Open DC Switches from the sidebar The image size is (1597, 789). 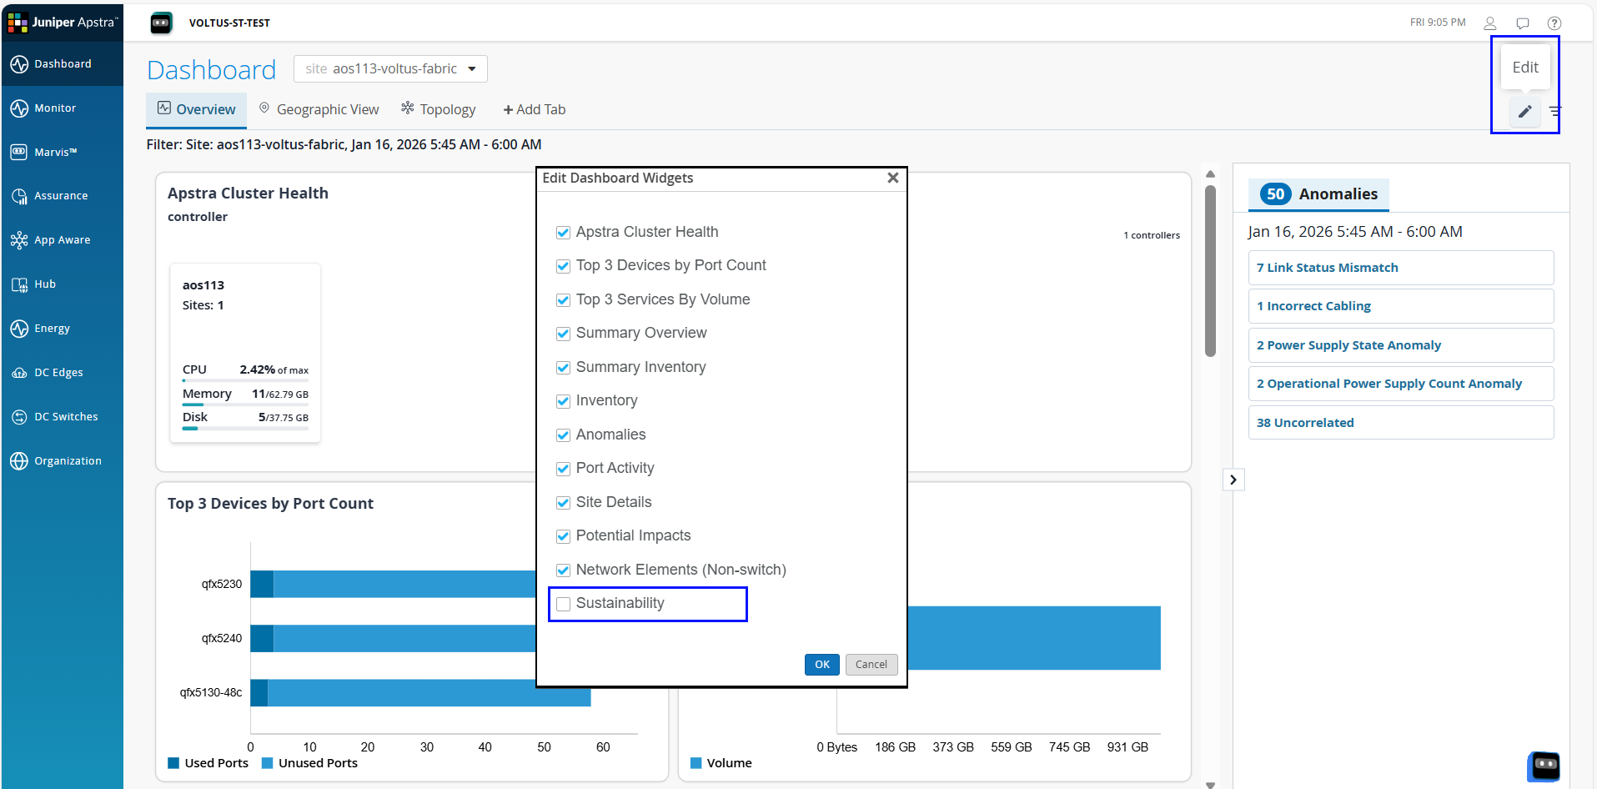(x=65, y=416)
